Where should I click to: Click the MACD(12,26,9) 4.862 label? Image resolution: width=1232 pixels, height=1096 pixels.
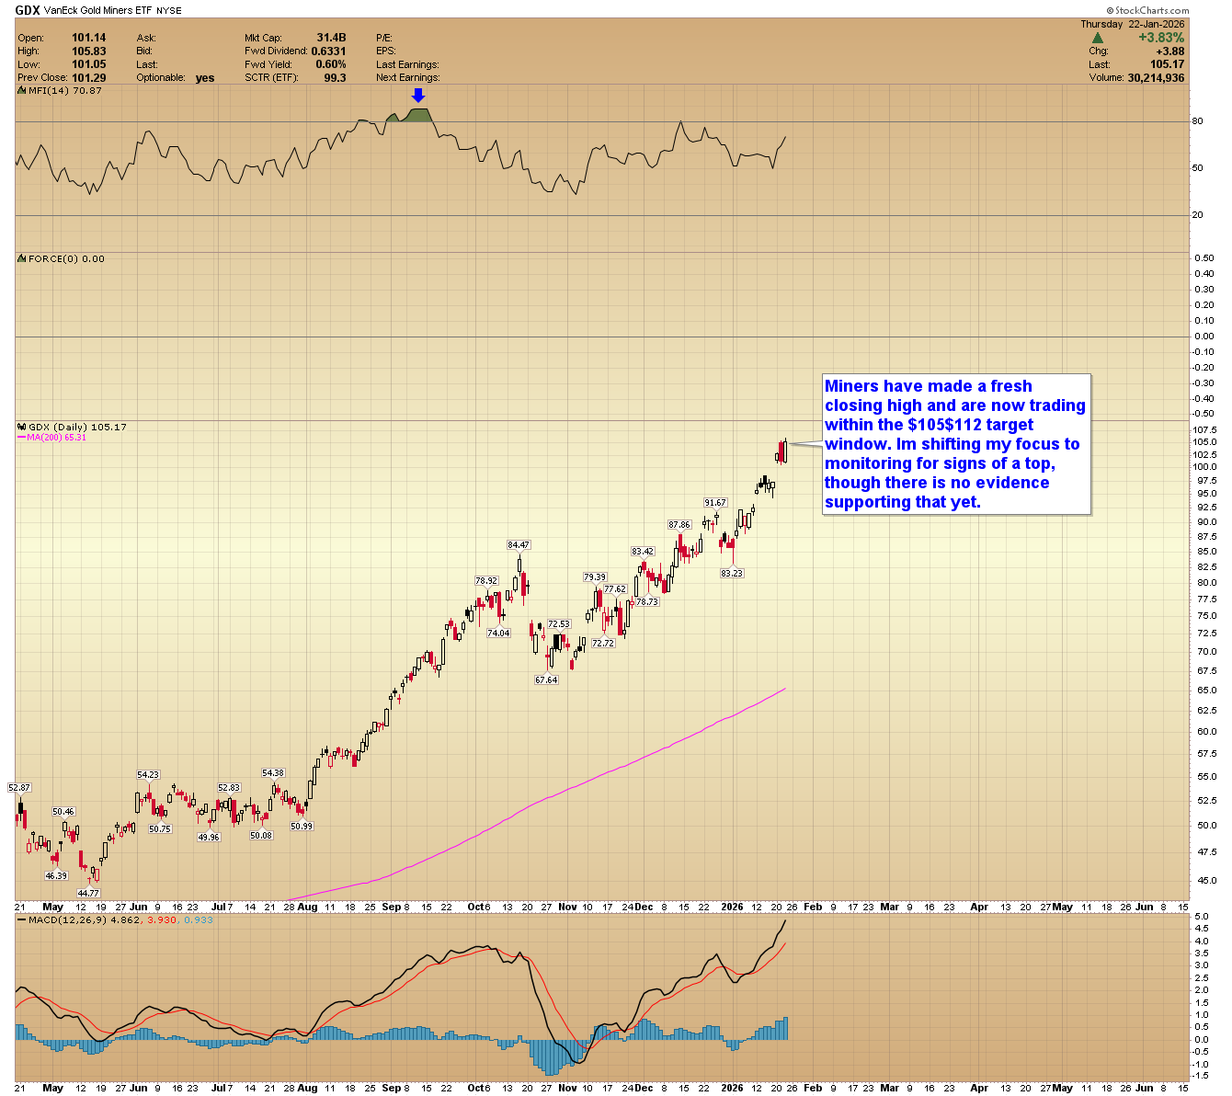86,919
